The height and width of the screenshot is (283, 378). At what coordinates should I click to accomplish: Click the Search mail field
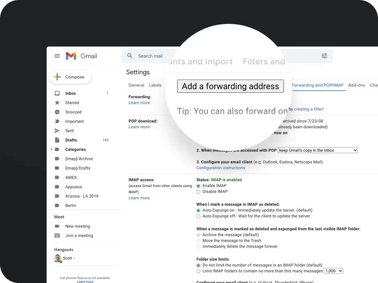151,56
